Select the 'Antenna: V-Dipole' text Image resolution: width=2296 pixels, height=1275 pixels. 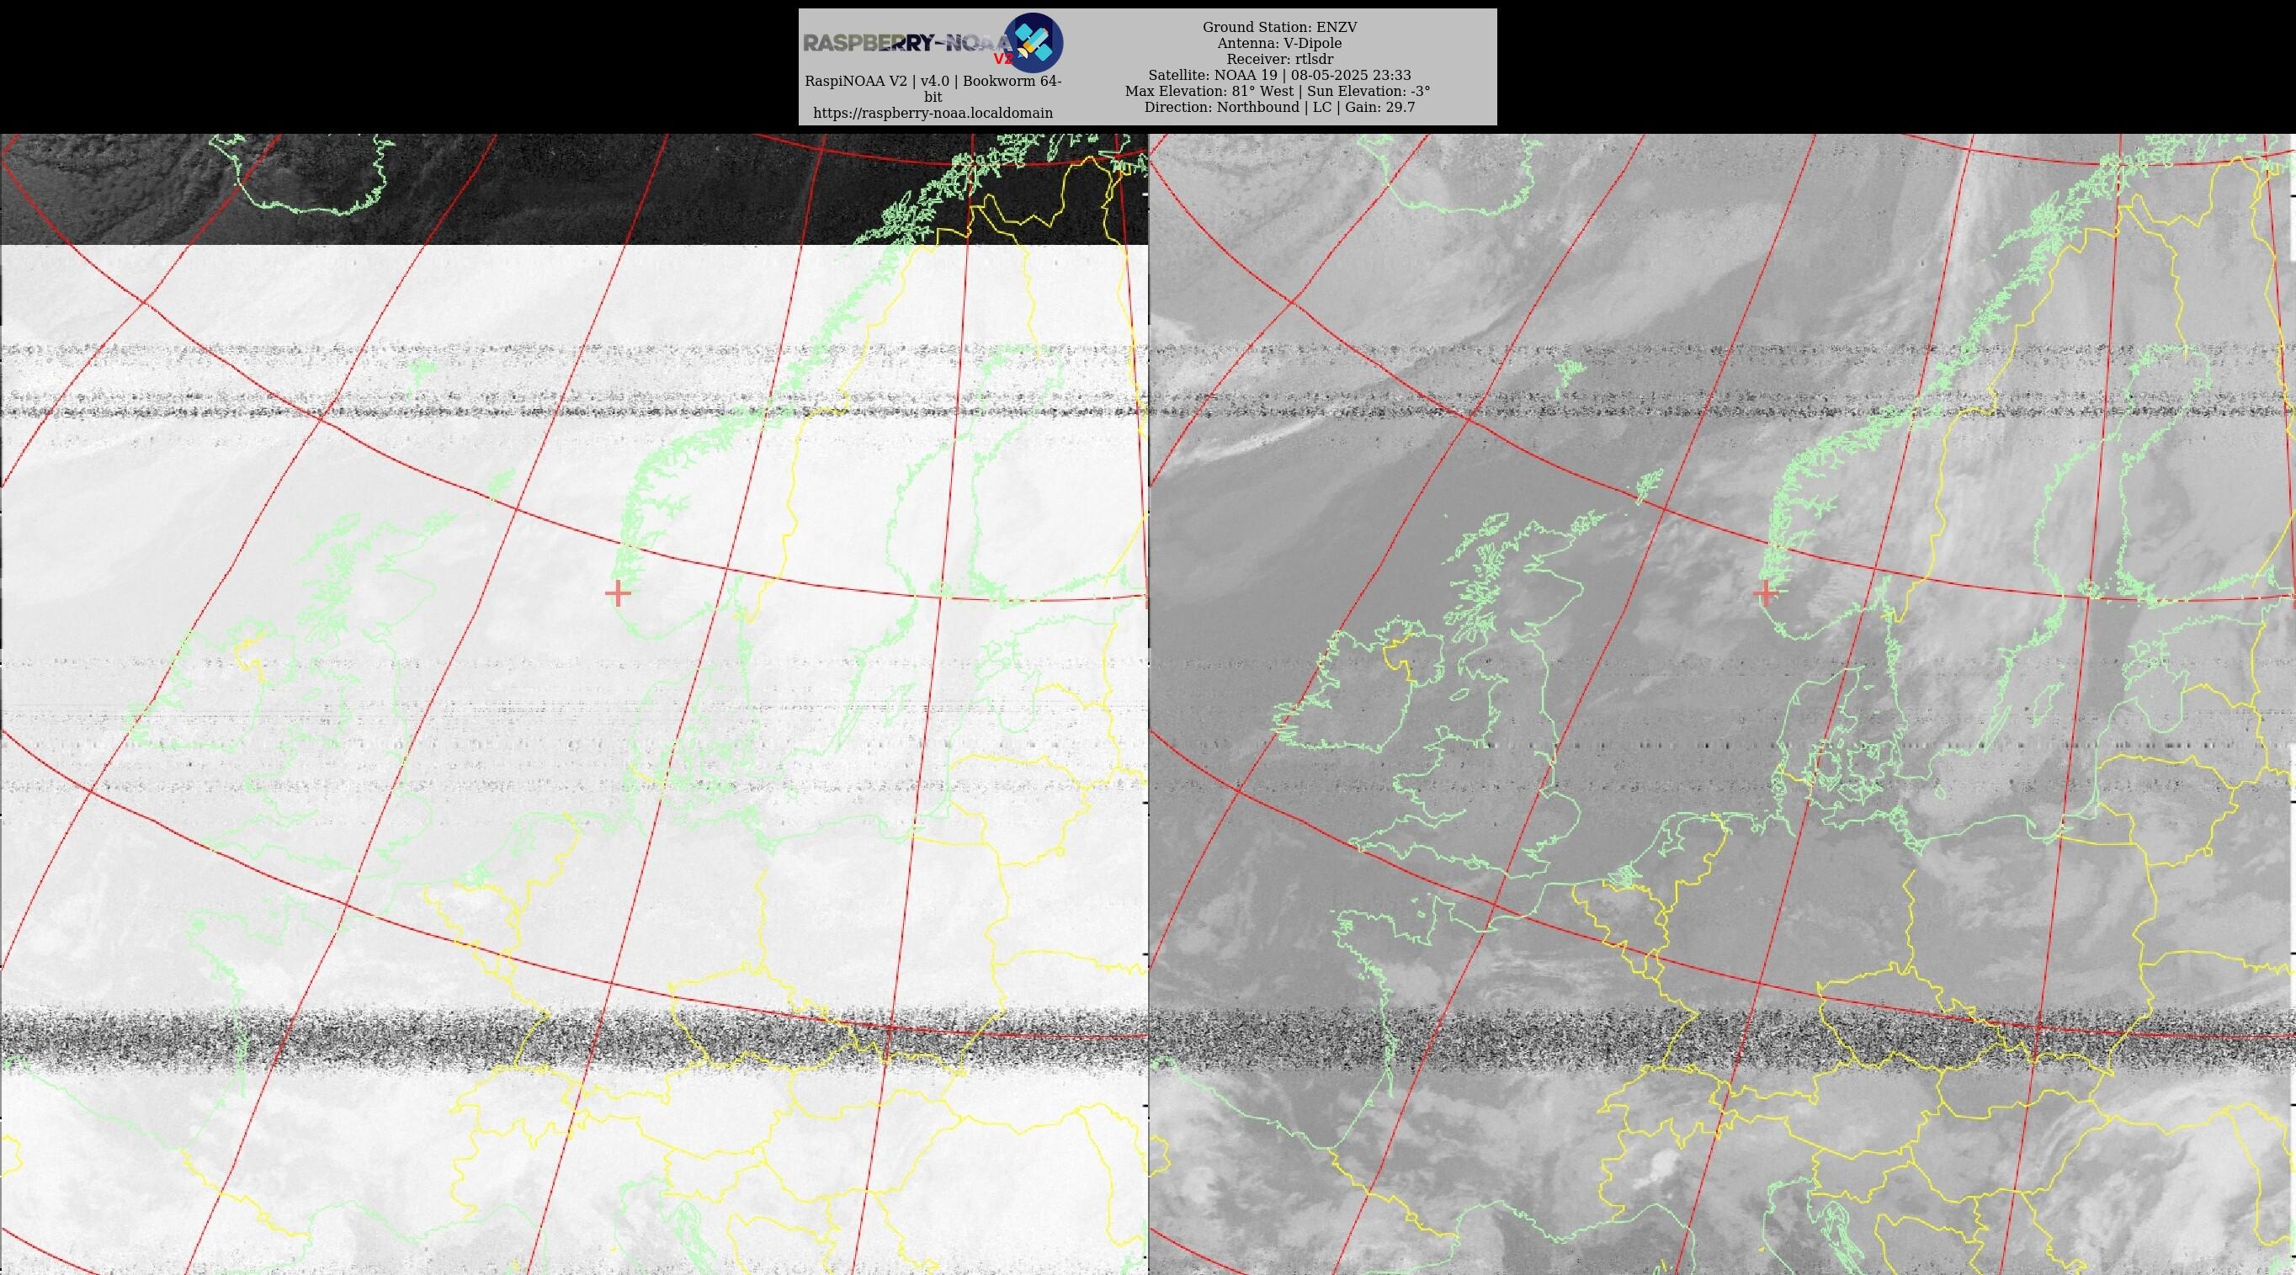[x=1280, y=43]
